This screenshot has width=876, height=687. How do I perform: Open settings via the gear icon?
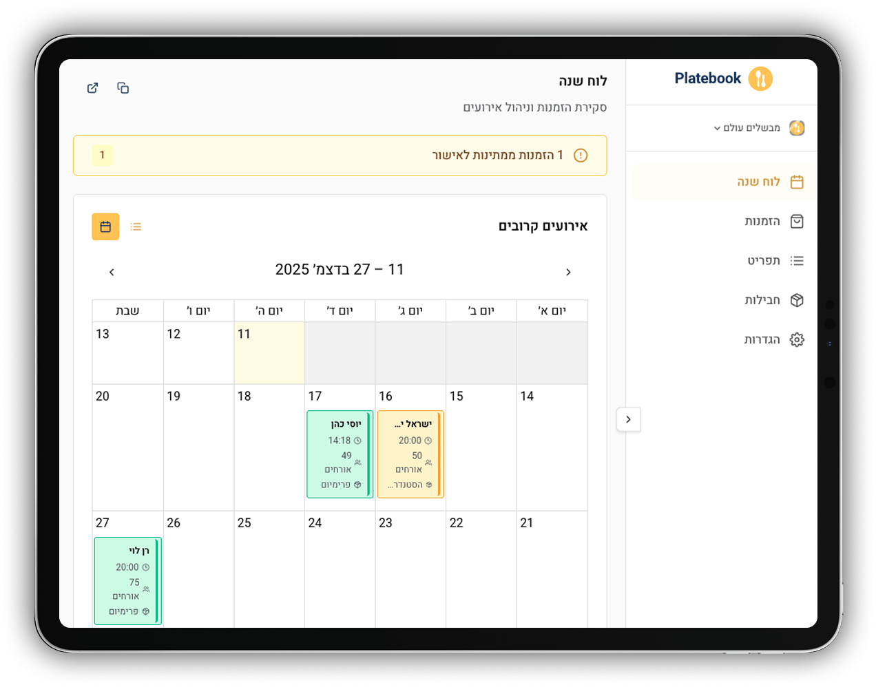(x=797, y=340)
